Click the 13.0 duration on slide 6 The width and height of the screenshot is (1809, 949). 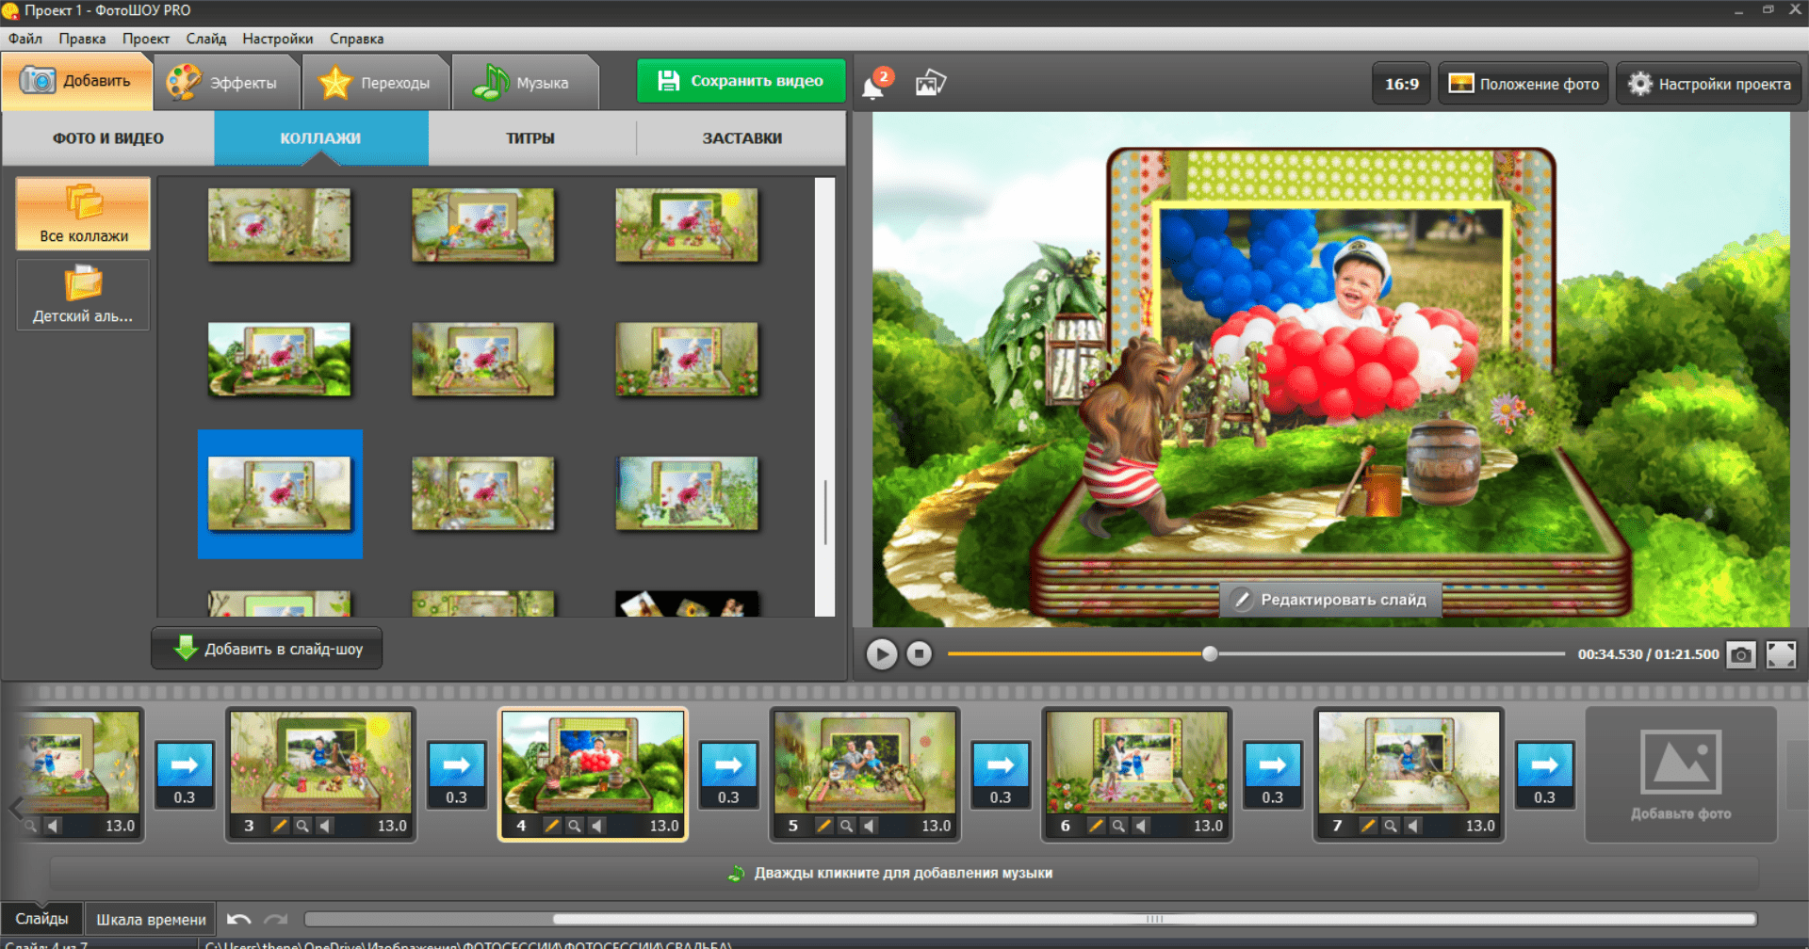click(1208, 826)
